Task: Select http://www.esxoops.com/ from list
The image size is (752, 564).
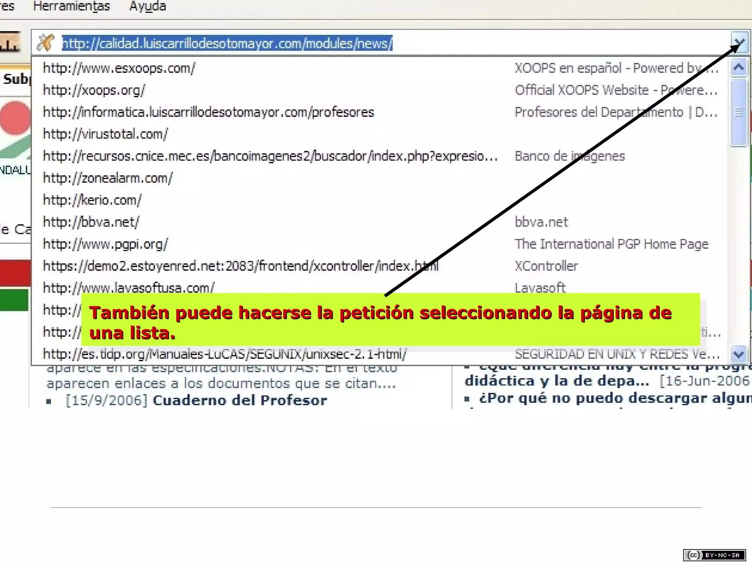Action: point(119,68)
